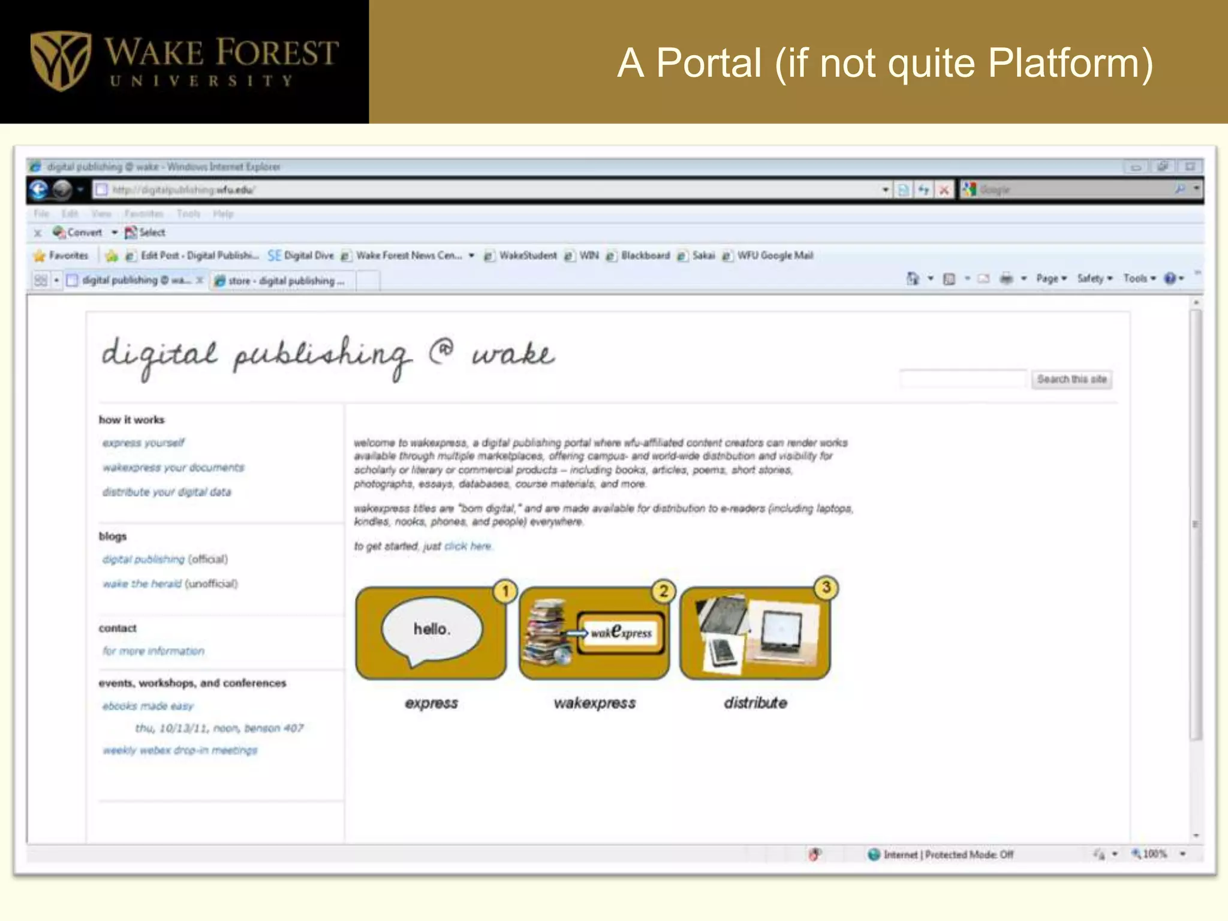Open the distribute your digital data link

coord(167,492)
